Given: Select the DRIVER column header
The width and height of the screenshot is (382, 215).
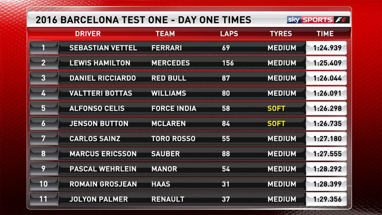Looking at the screenshot, I should [88, 34].
